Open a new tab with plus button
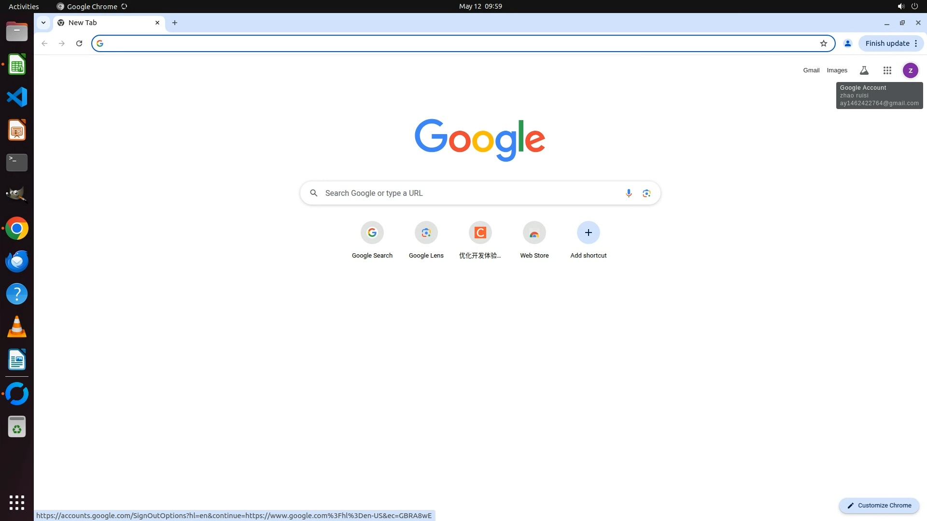 click(x=175, y=23)
